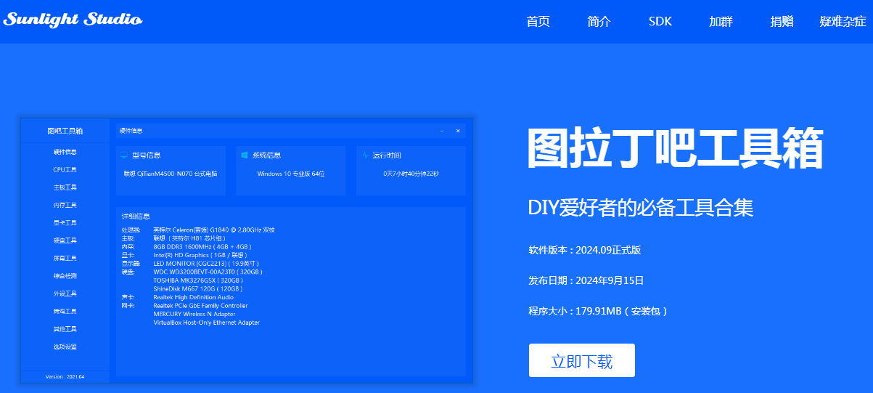
Task: Select 硬盘工具 in the sidebar
Action: 65,240
